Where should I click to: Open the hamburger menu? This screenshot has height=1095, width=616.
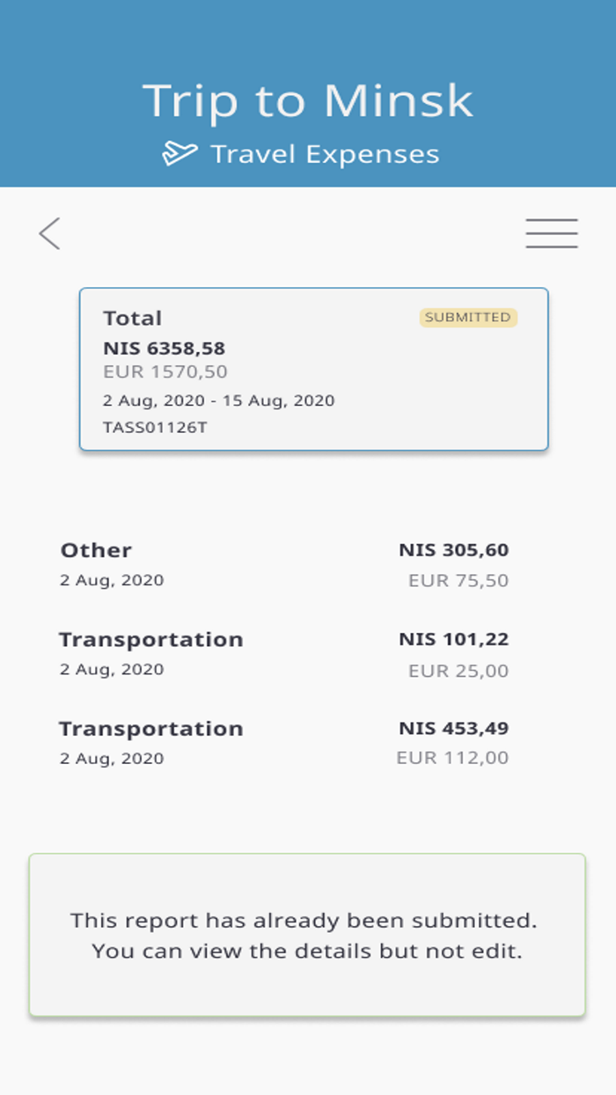552,232
